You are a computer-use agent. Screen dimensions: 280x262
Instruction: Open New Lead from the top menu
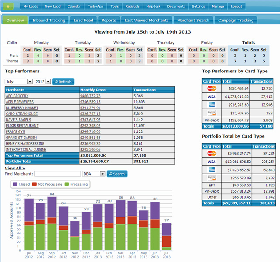click(x=52, y=7)
